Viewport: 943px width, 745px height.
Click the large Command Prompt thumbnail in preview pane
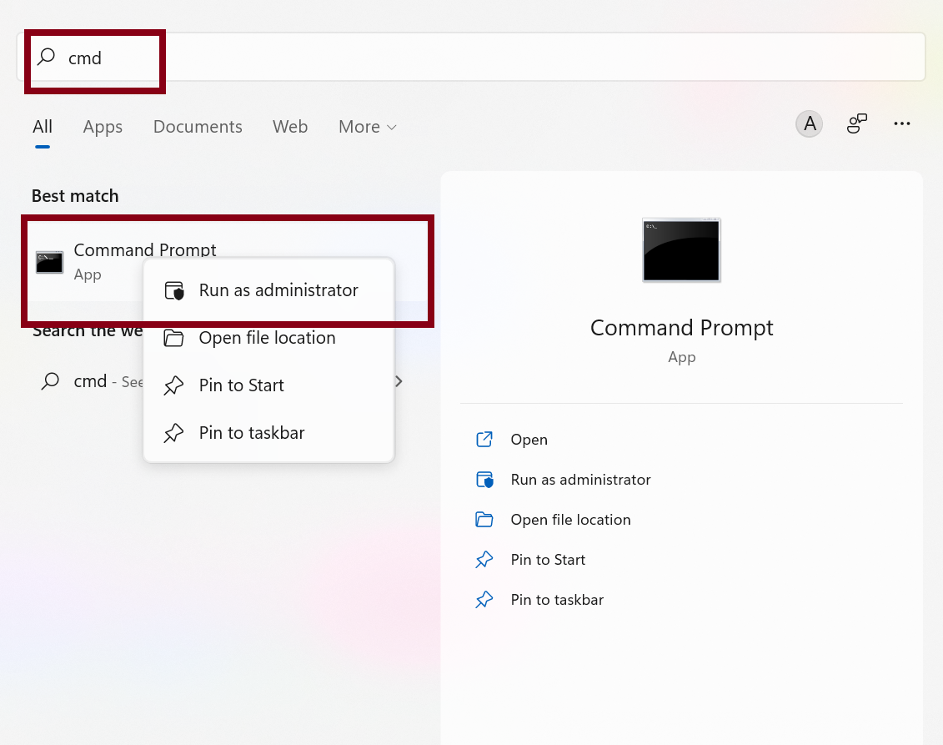click(x=681, y=249)
